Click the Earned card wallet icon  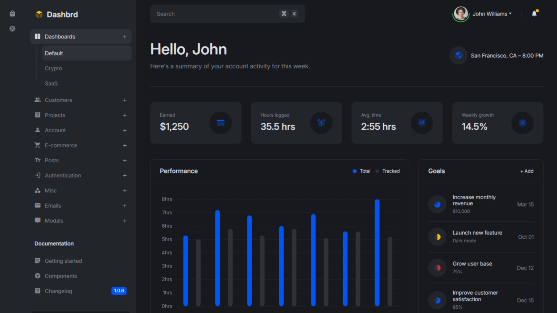[220, 123]
